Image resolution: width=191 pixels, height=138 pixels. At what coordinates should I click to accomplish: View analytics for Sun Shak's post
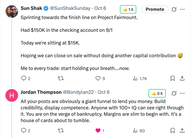(x=135, y=78)
